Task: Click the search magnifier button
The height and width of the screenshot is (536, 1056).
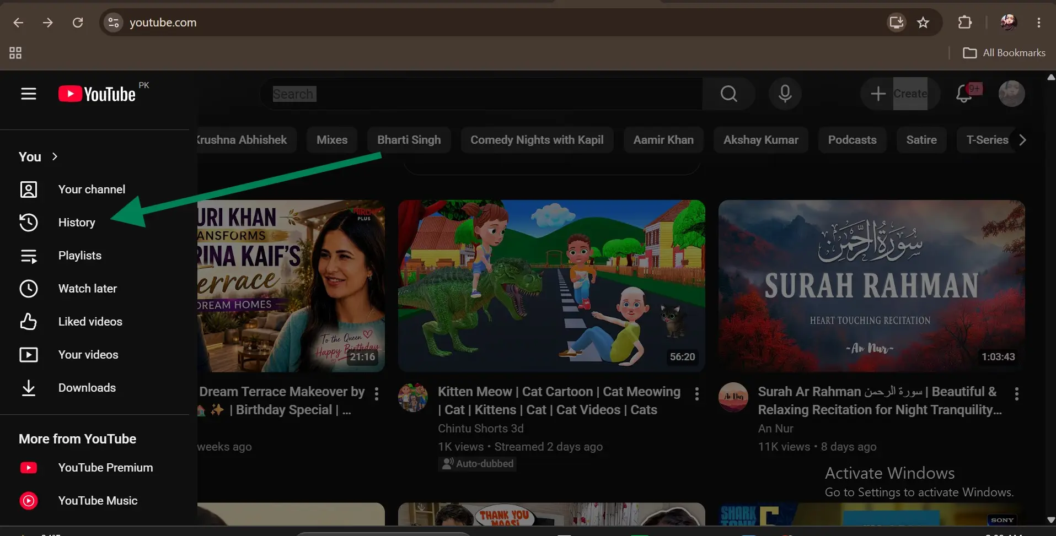Action: click(x=728, y=94)
